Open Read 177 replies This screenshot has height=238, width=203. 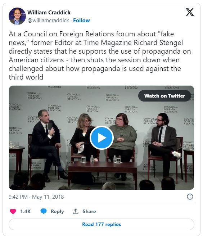(101, 224)
